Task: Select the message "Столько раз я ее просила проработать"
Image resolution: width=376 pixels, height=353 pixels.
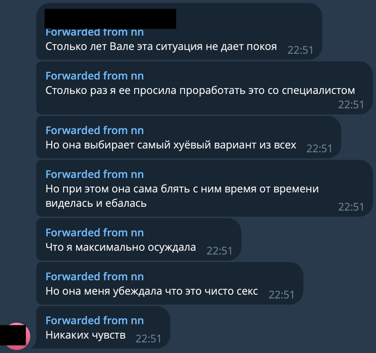Action: point(200,91)
